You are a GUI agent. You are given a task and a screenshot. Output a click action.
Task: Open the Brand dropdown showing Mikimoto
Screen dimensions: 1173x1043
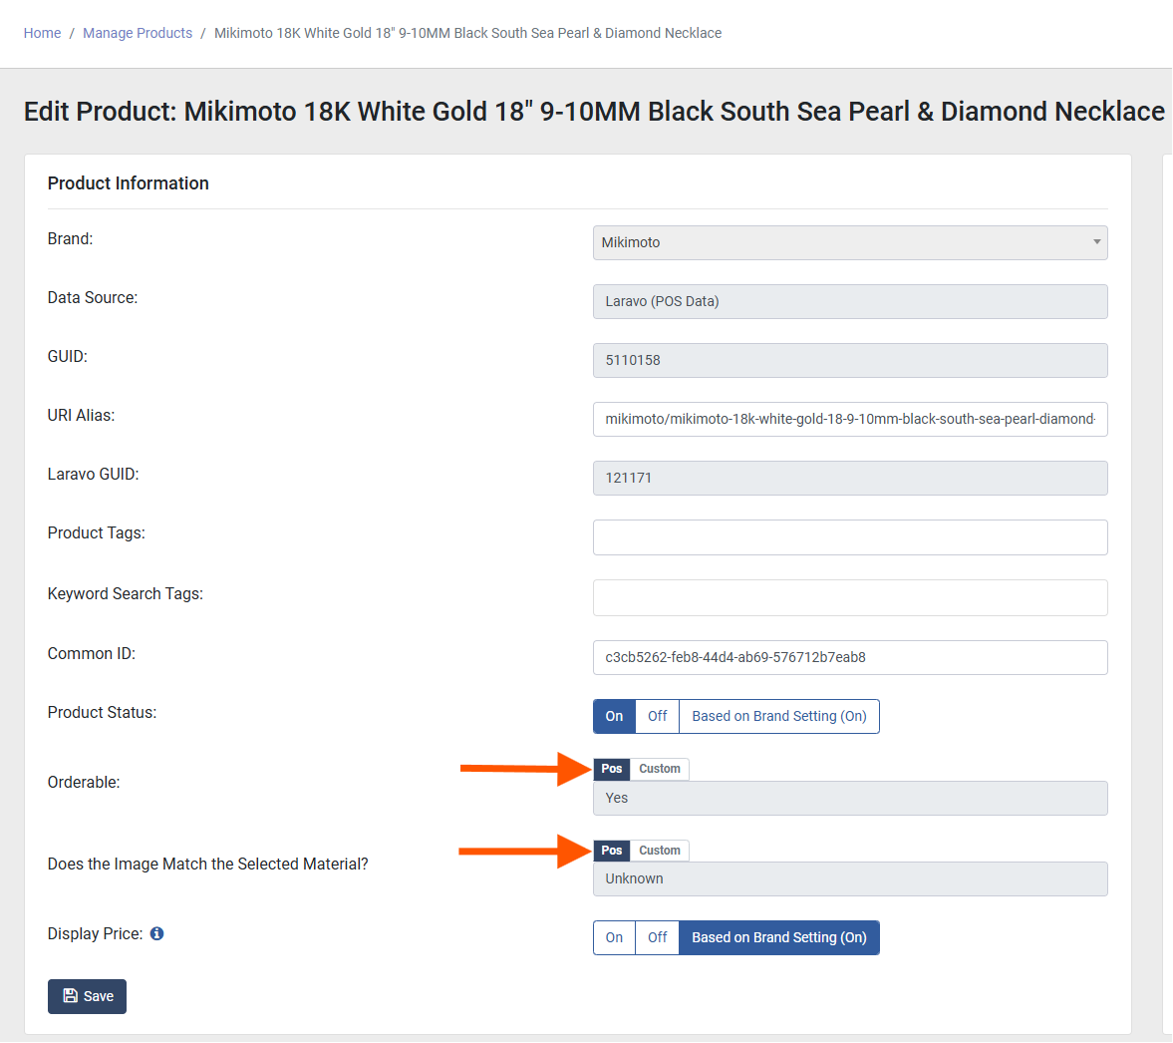click(x=850, y=242)
